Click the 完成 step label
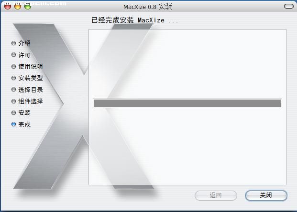 tap(24, 124)
